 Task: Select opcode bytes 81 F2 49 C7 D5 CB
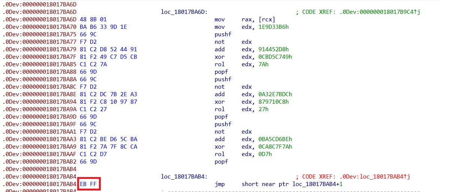click(x=109, y=57)
